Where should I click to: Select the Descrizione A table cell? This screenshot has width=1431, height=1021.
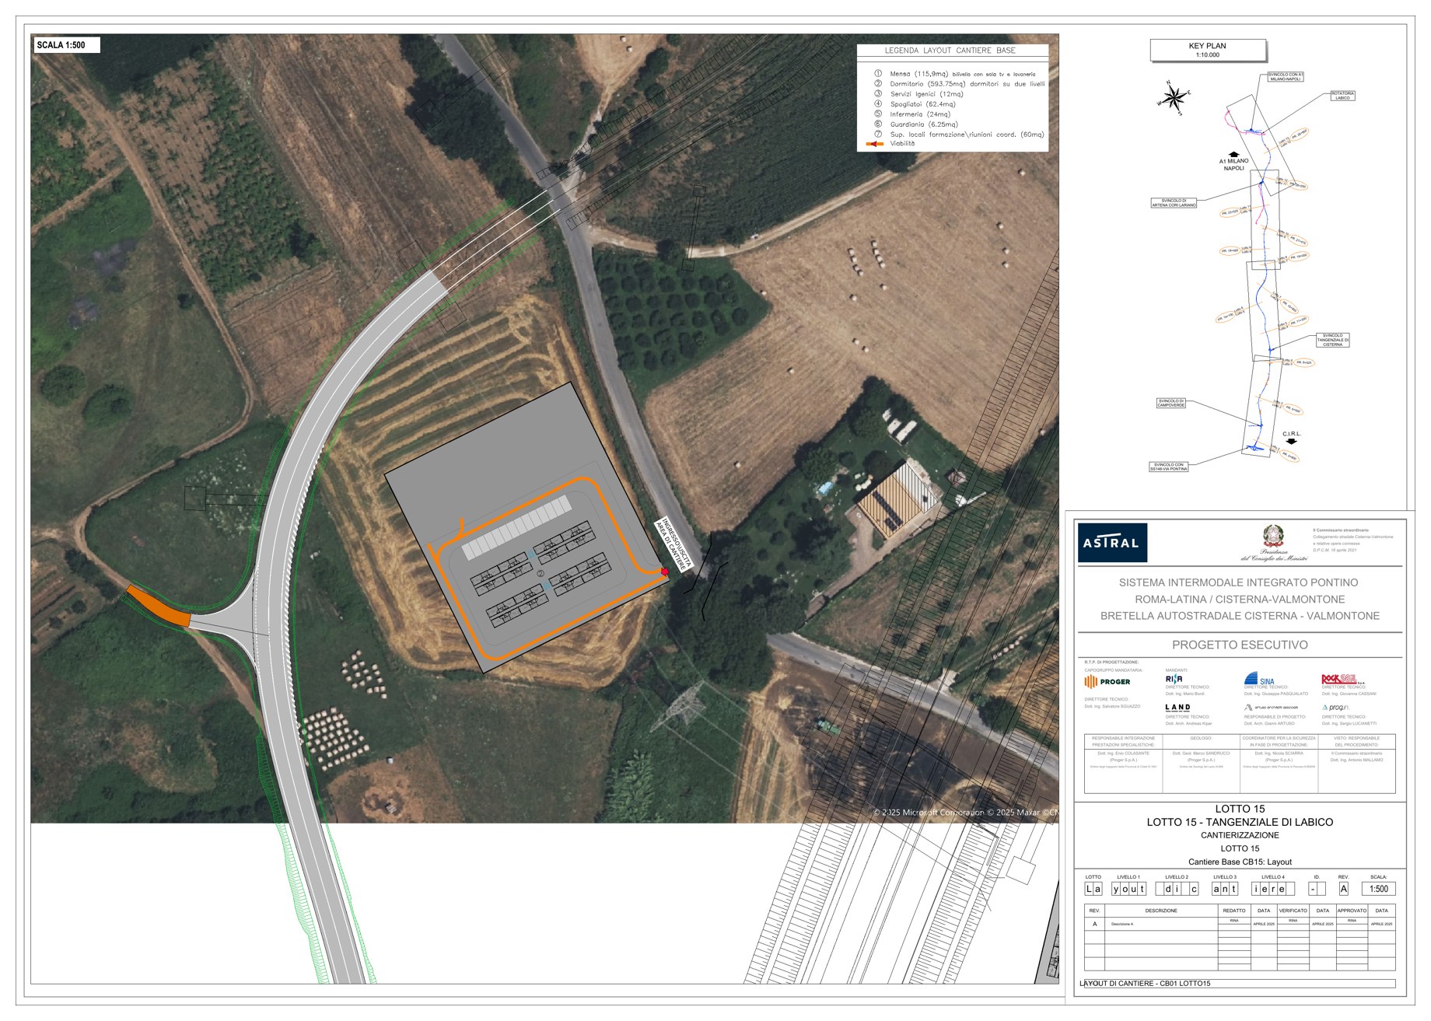1160,924
